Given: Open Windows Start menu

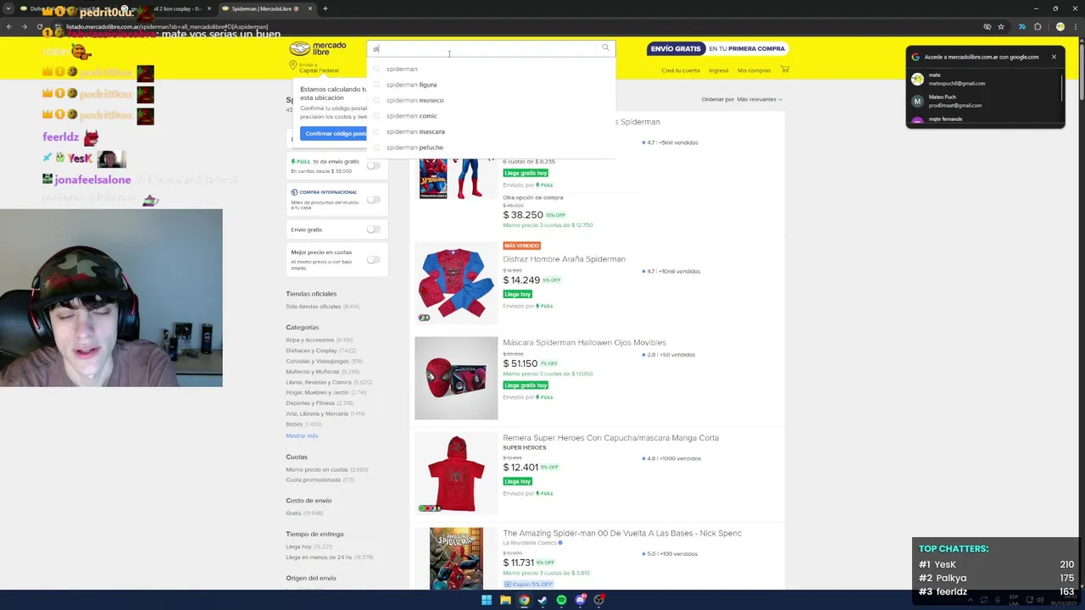Looking at the screenshot, I should coord(487,600).
